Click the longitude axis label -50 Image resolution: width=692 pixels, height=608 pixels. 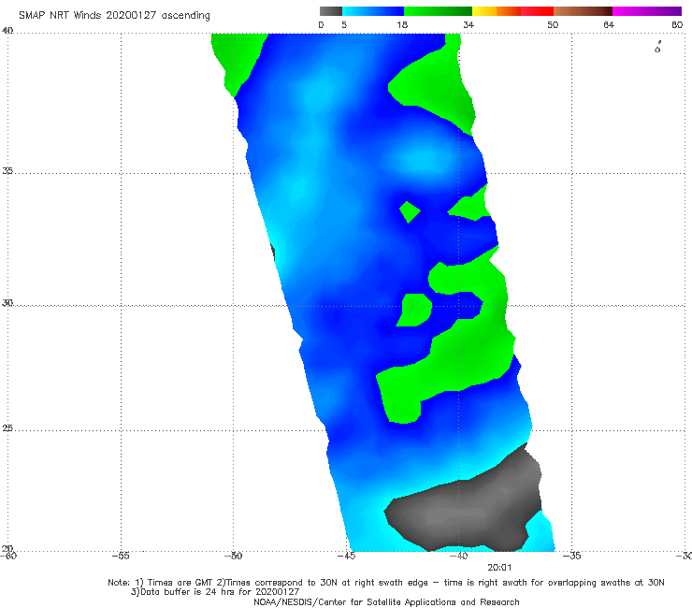click(234, 556)
